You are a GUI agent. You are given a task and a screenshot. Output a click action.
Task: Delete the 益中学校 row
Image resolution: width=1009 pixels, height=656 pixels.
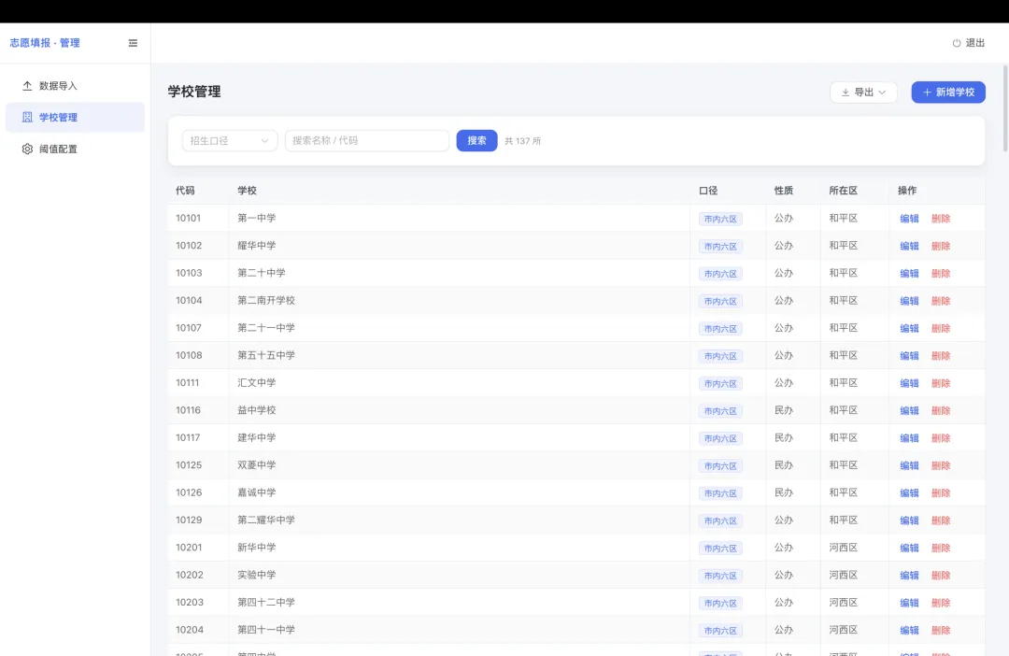941,411
